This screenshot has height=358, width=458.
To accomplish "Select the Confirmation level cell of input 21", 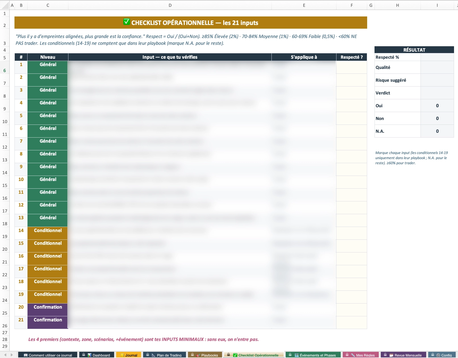I will click(48, 323).
